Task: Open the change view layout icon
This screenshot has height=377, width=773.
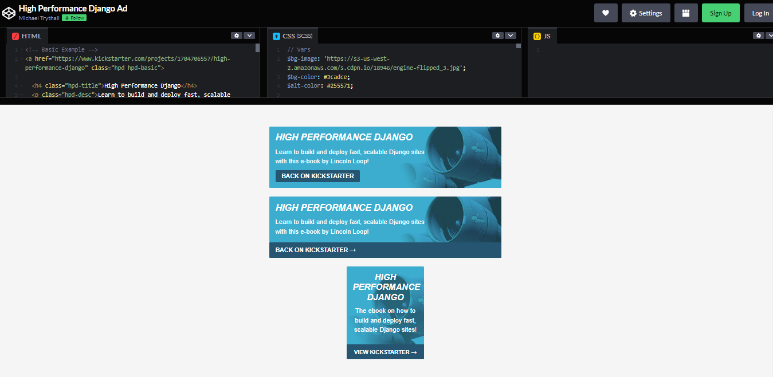Action: (686, 13)
